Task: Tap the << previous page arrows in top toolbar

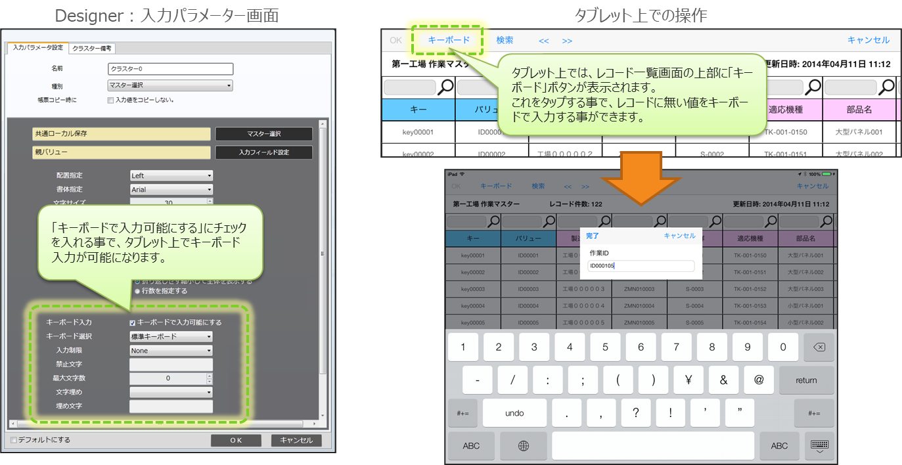Action: coord(543,41)
